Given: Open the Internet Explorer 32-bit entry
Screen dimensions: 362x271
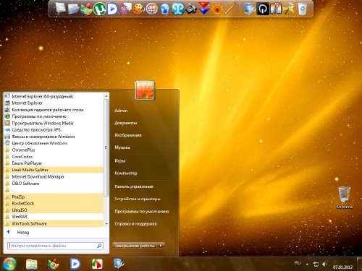Looking at the screenshot, I should tap(54, 103).
